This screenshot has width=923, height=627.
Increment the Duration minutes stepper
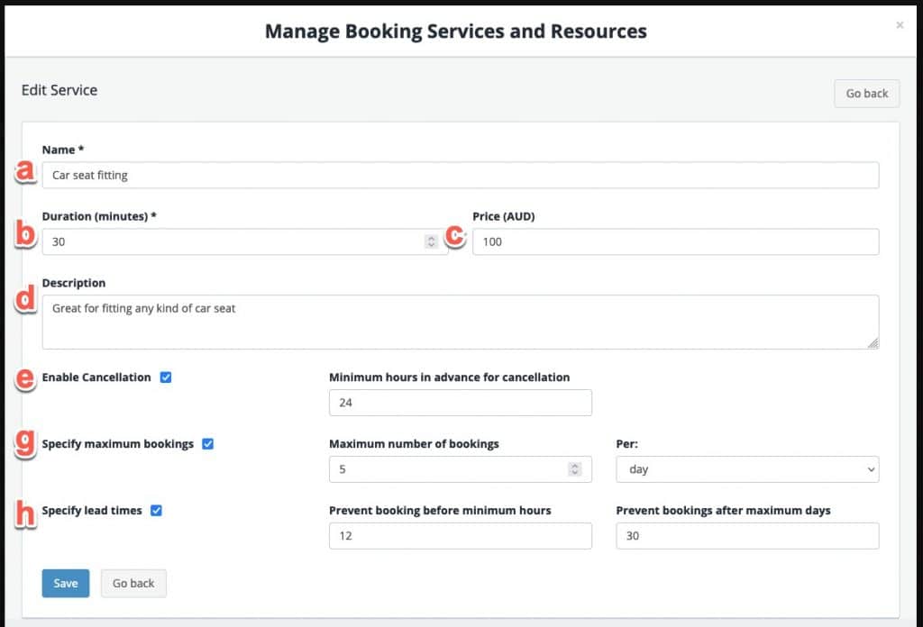pyautogui.click(x=431, y=237)
